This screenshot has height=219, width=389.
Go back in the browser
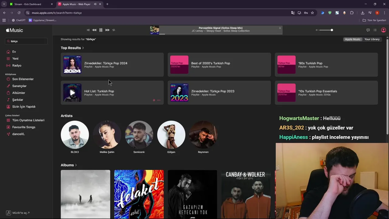pos(4,13)
